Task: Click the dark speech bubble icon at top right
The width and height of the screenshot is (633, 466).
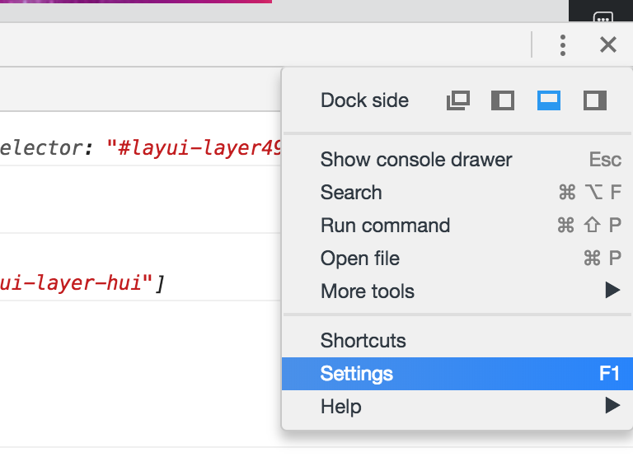Action: coord(603,18)
